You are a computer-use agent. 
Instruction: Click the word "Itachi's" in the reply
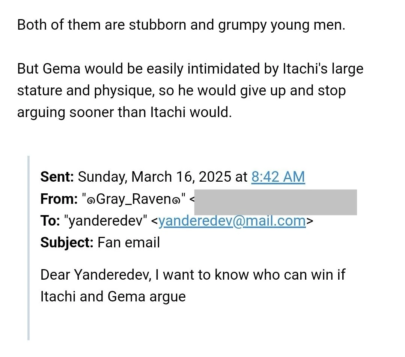click(300, 69)
